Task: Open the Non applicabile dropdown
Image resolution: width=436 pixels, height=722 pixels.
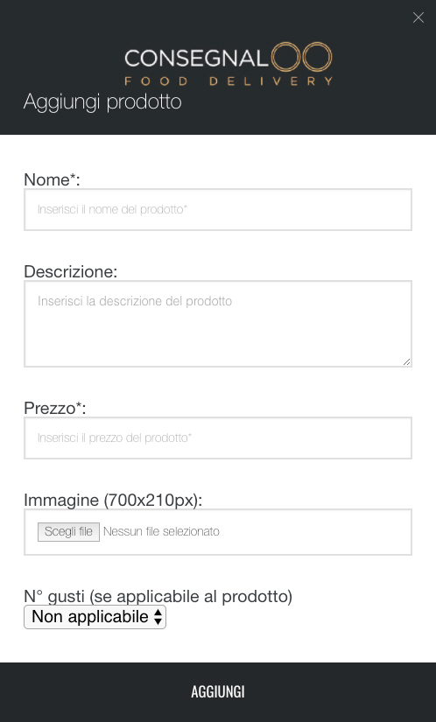Action: point(95,617)
